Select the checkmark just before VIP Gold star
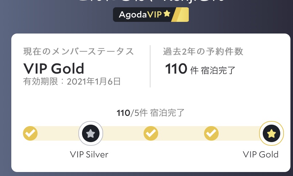Image resolution: width=293 pixels, height=176 pixels. click(211, 134)
